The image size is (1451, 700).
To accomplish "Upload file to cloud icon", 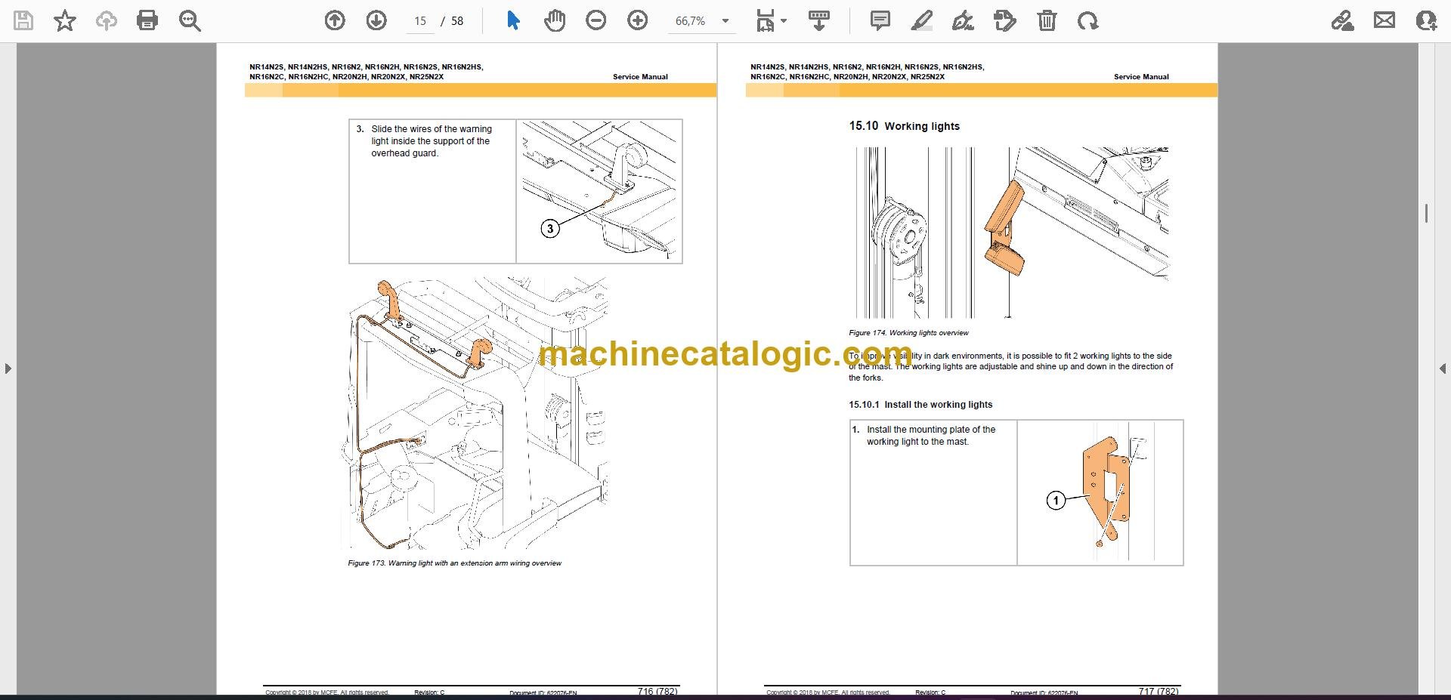I will click(107, 21).
